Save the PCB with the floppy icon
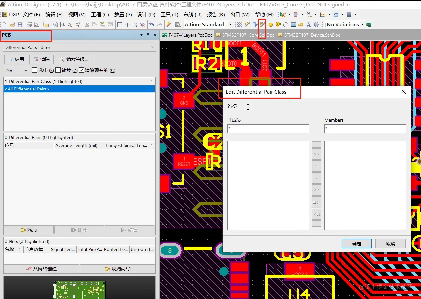This screenshot has width=421, height=299. pyautogui.click(x=20, y=25)
